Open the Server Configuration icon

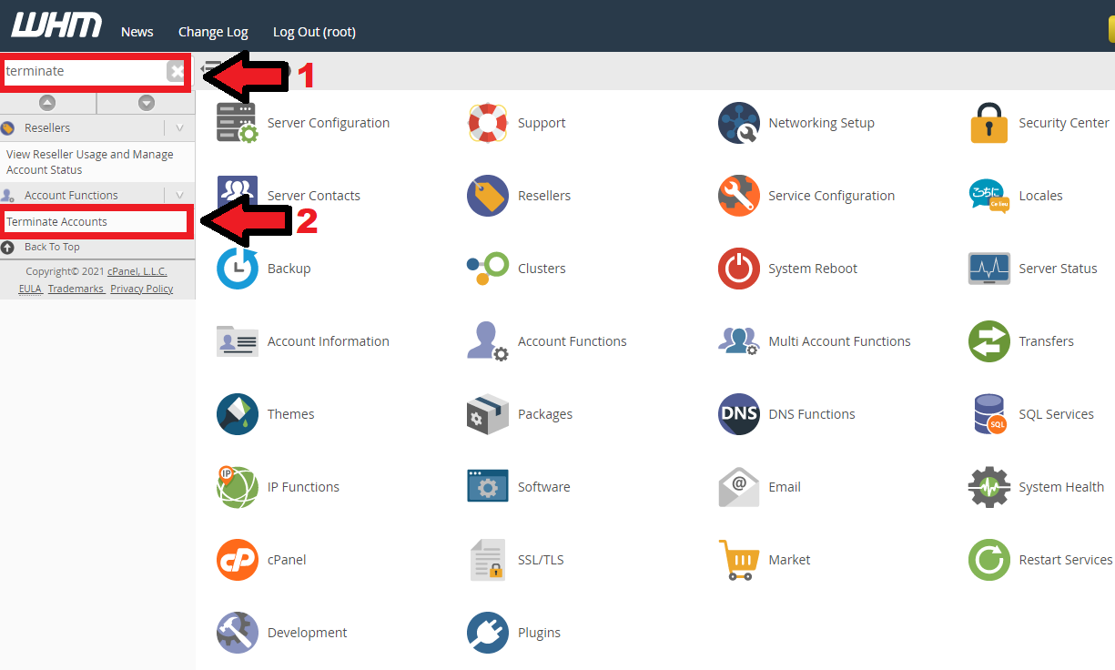(x=237, y=123)
